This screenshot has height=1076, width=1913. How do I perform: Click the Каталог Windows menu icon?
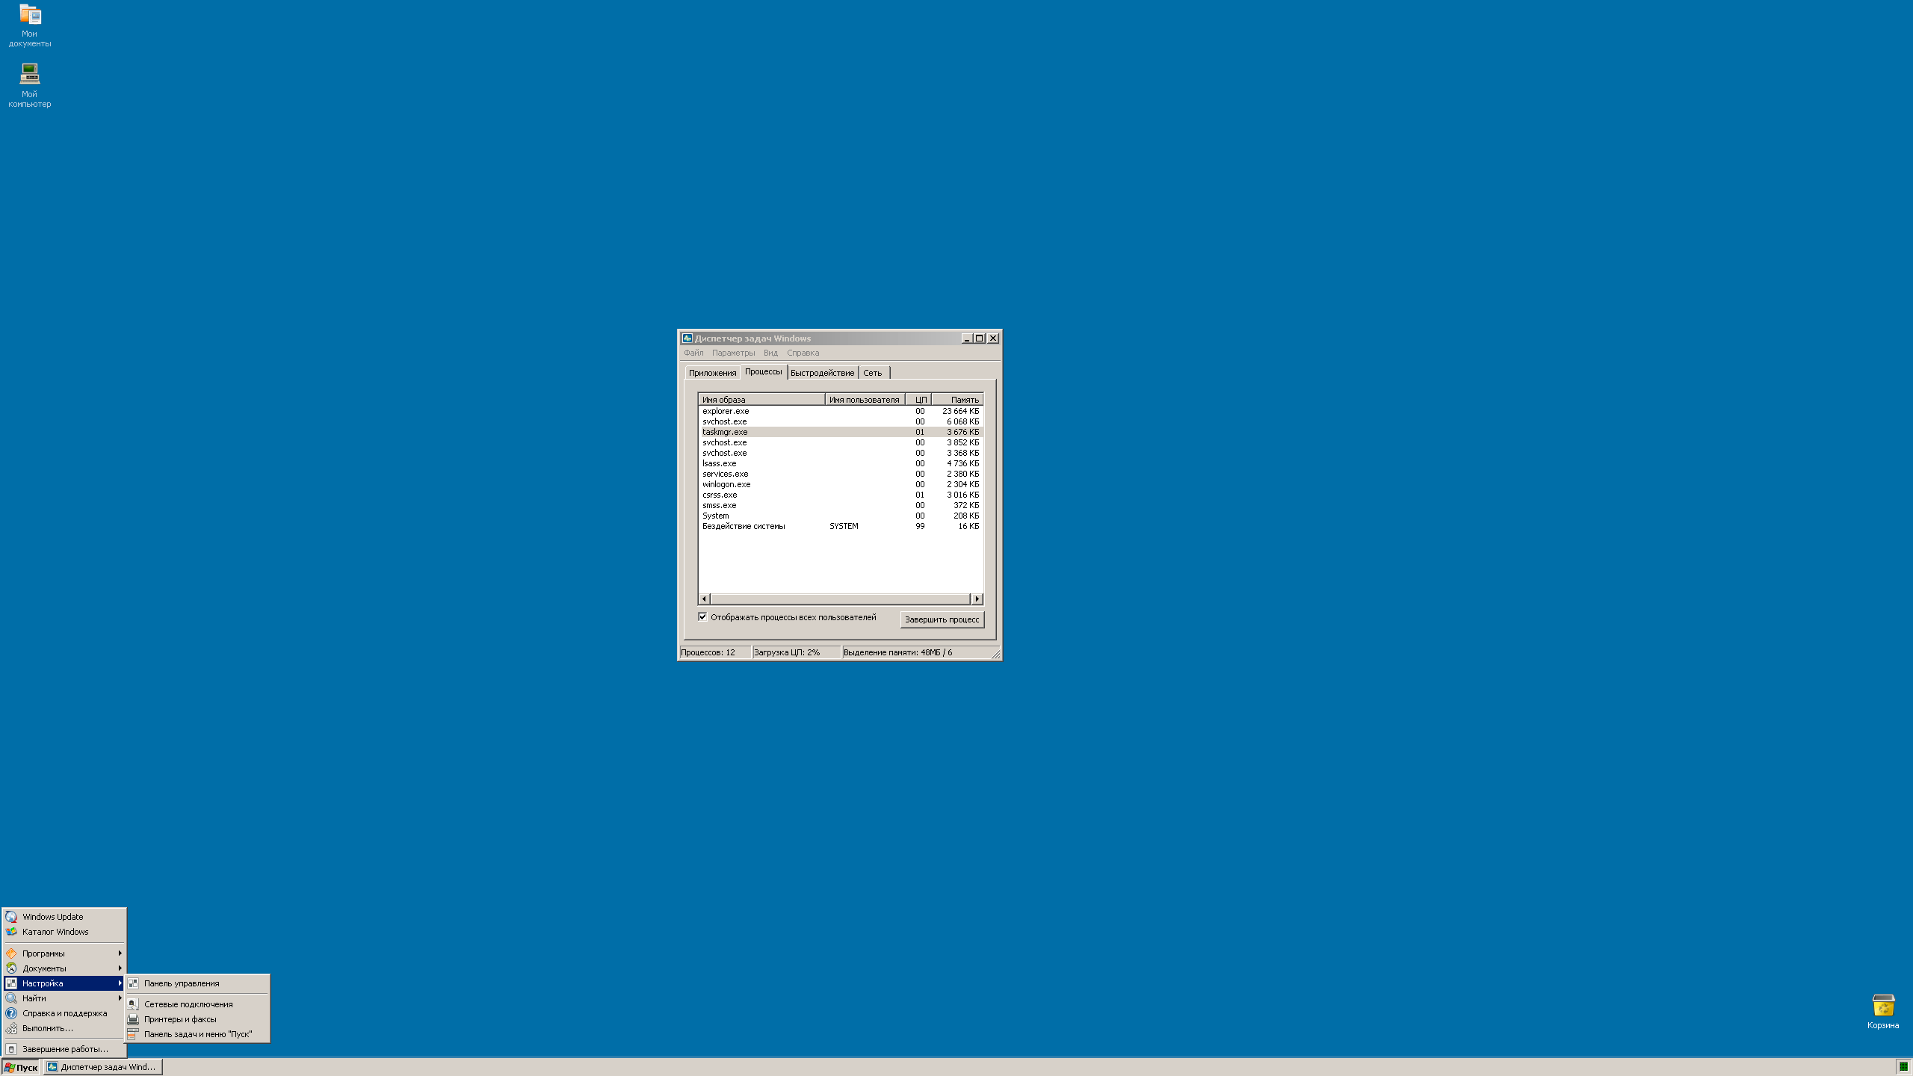coord(11,932)
